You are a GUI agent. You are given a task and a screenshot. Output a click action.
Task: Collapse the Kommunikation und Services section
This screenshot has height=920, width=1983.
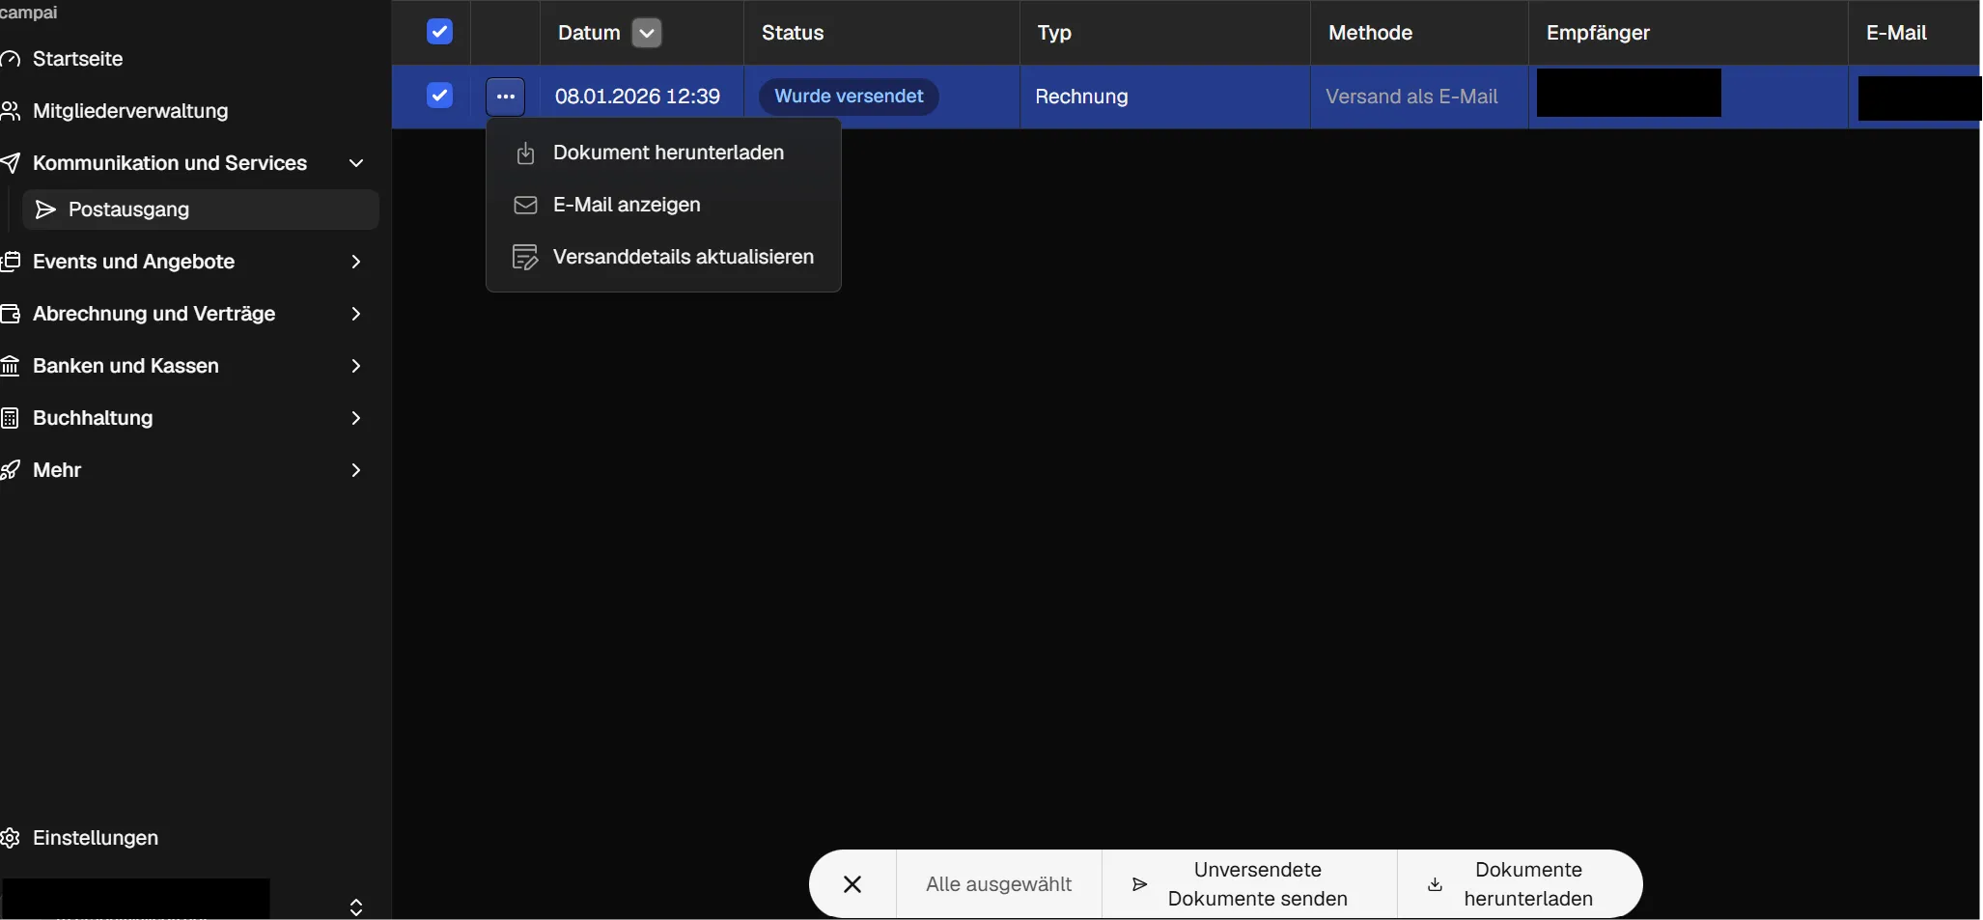click(356, 164)
